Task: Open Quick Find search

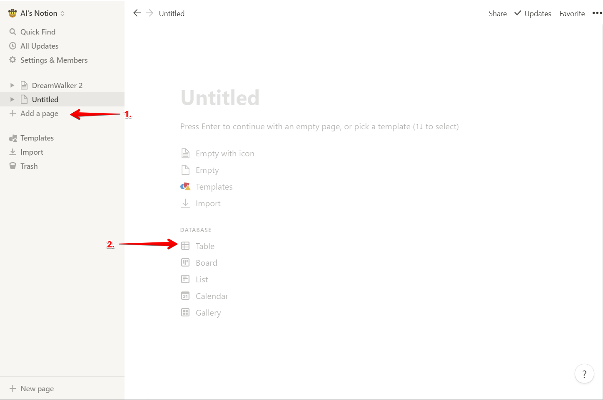Action: pyautogui.click(x=37, y=32)
